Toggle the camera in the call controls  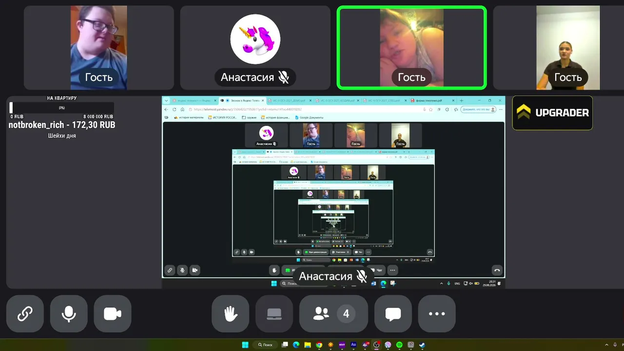113,314
